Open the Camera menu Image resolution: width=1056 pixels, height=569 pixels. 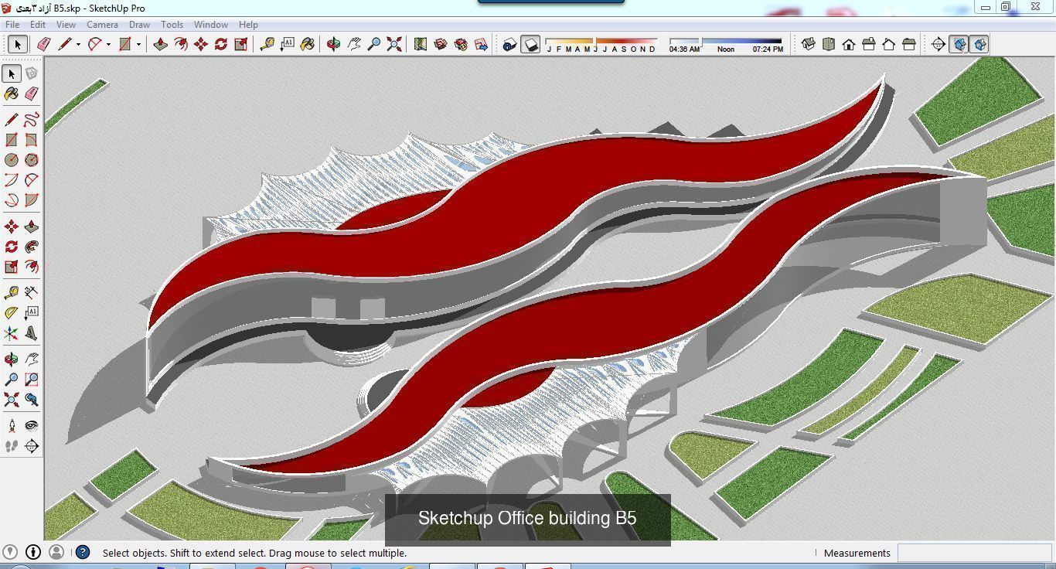pyautogui.click(x=102, y=25)
